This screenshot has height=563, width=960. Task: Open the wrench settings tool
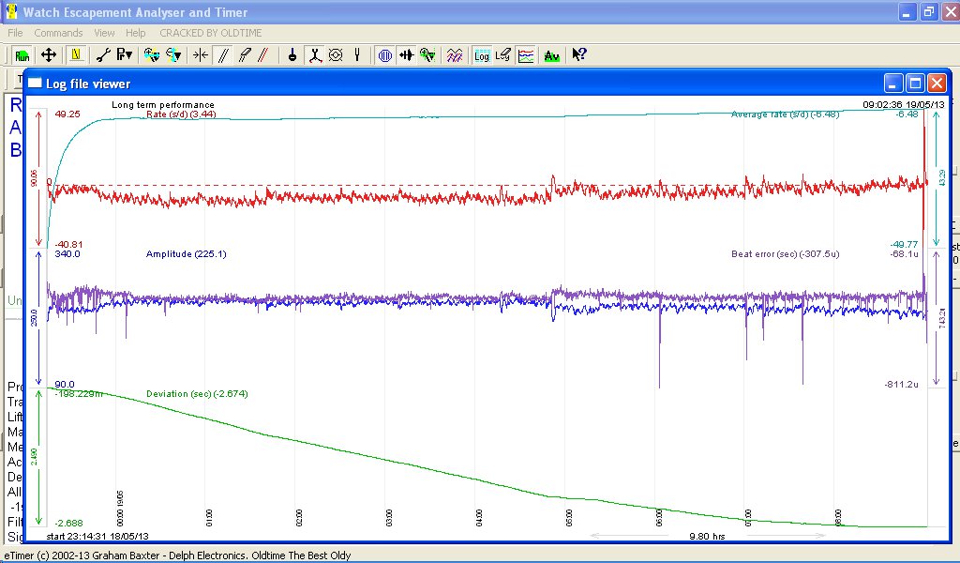104,55
